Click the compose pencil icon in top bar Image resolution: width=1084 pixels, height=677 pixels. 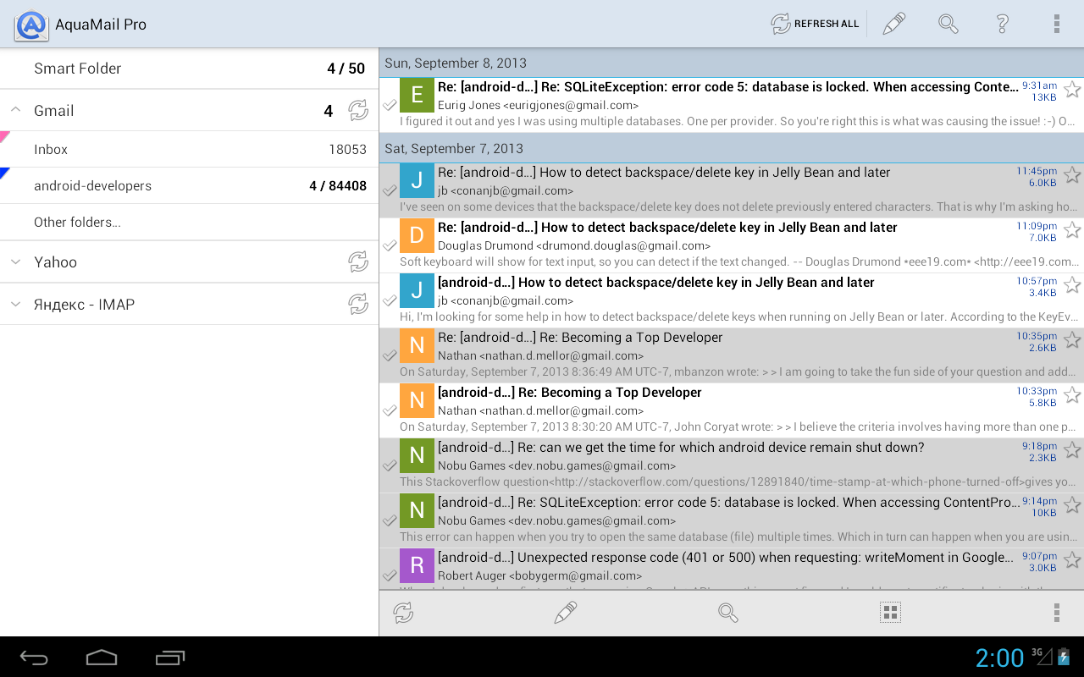pyautogui.click(x=893, y=24)
